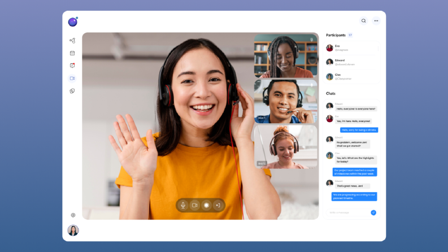Viewport: 448px width, 252px height.
Task: Click Cloe's avatar in participants list
Action: 329,77
